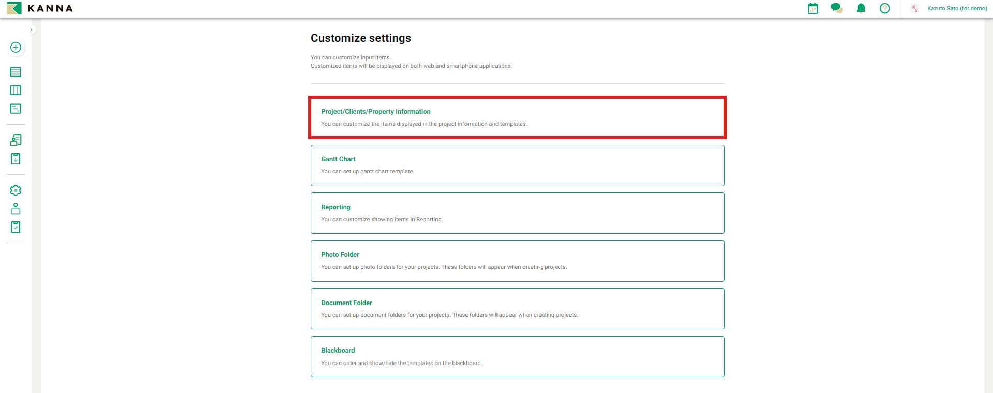
Task: Show notifications via bell icon
Action: click(x=861, y=8)
